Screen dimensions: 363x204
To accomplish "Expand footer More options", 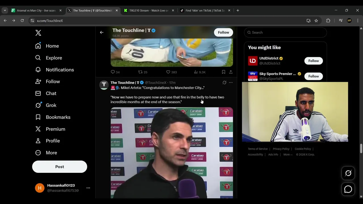I will (x=288, y=155).
